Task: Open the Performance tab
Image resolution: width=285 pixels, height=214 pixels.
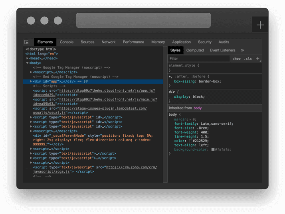Action: pos(133,42)
